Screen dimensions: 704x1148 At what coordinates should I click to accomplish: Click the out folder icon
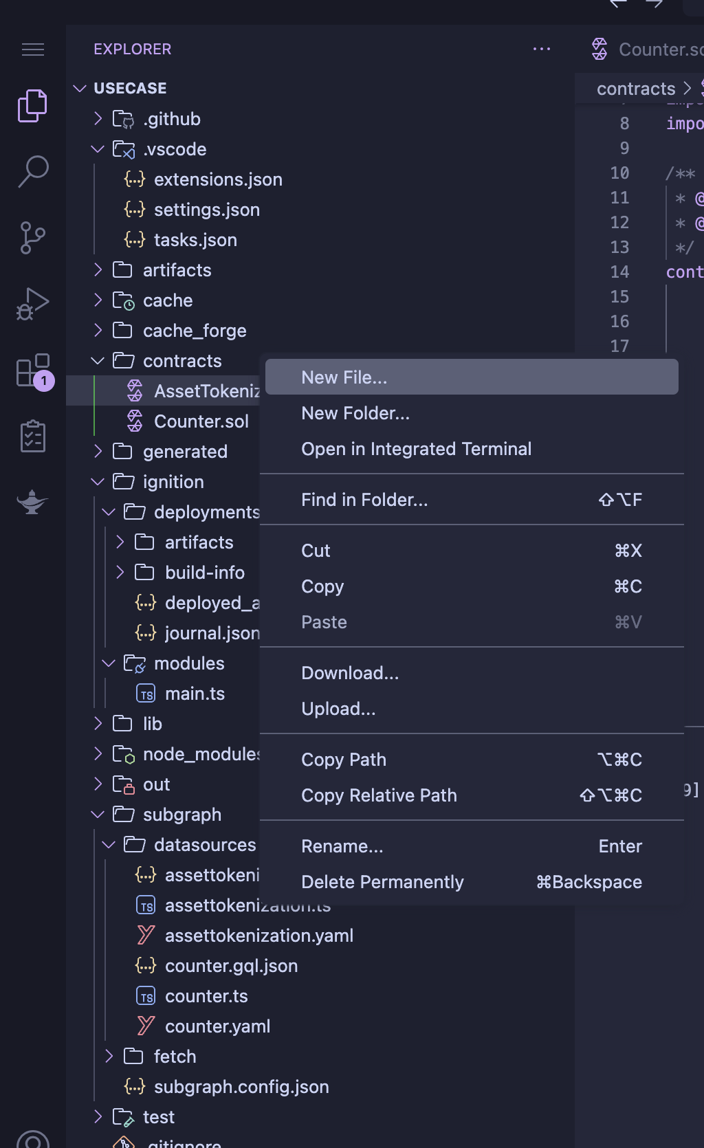124,784
